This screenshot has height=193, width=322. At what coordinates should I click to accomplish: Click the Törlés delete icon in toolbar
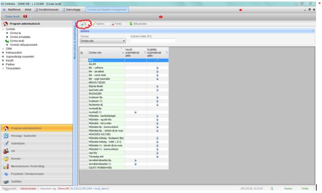pos(113,24)
